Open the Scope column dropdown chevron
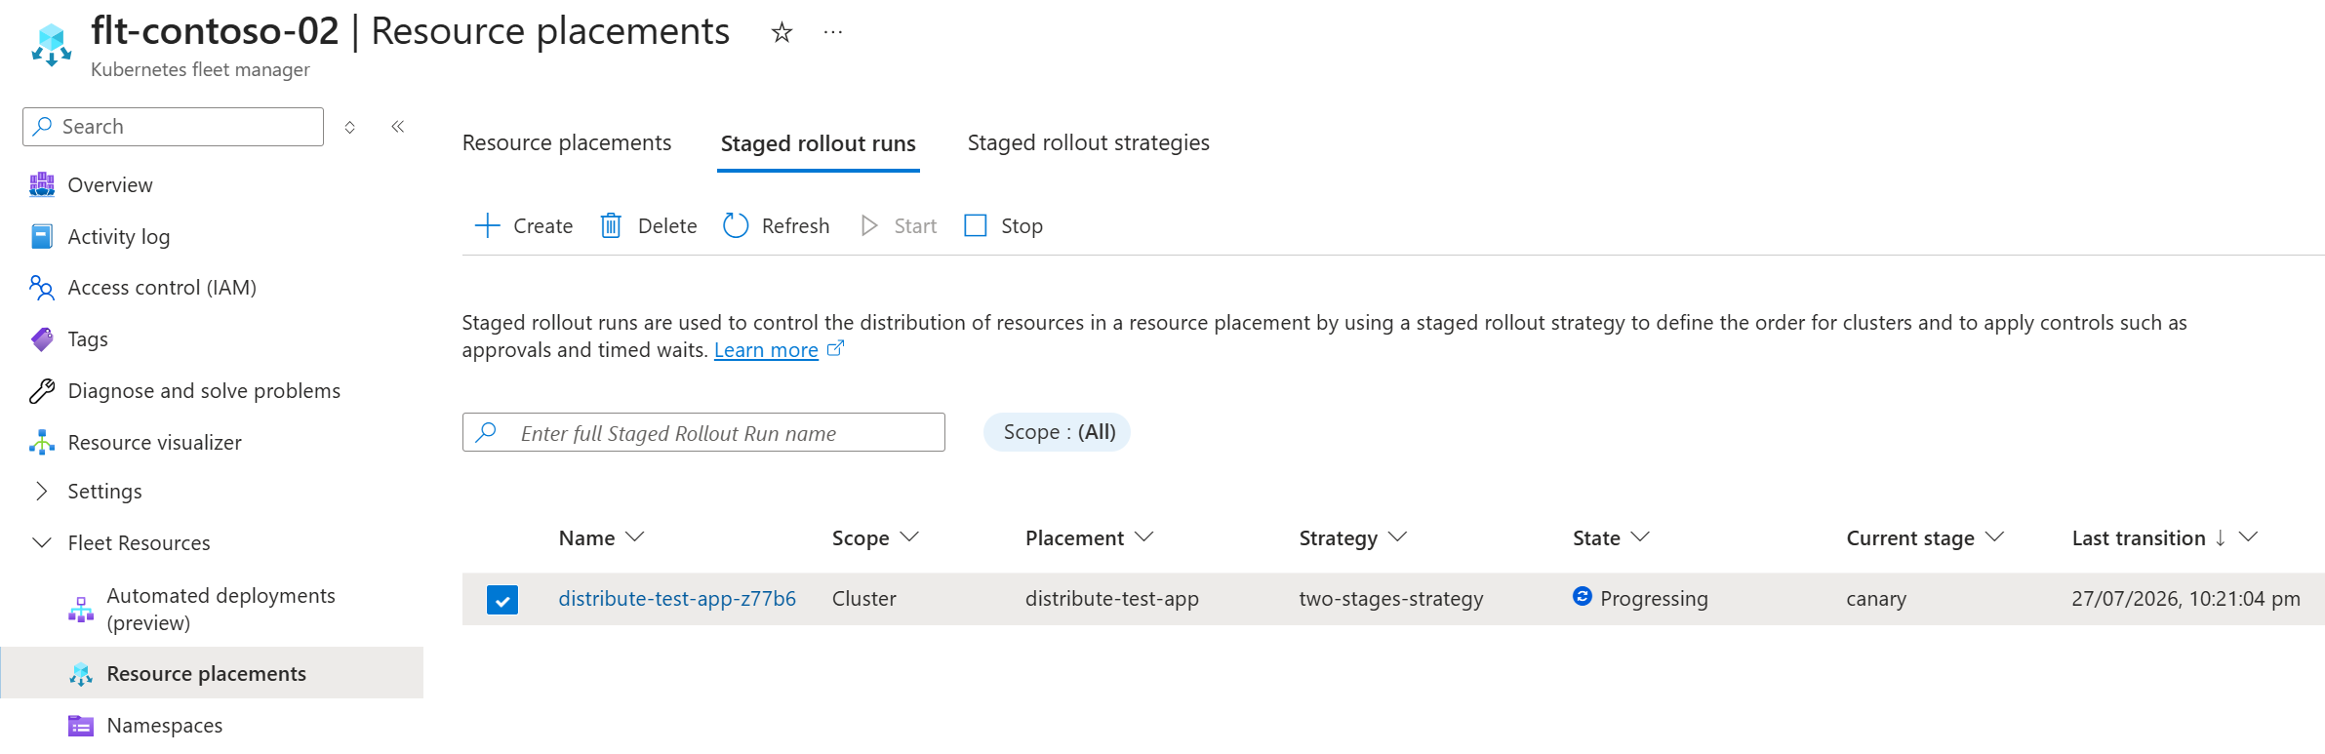The width and height of the screenshot is (2325, 754). [x=909, y=536]
